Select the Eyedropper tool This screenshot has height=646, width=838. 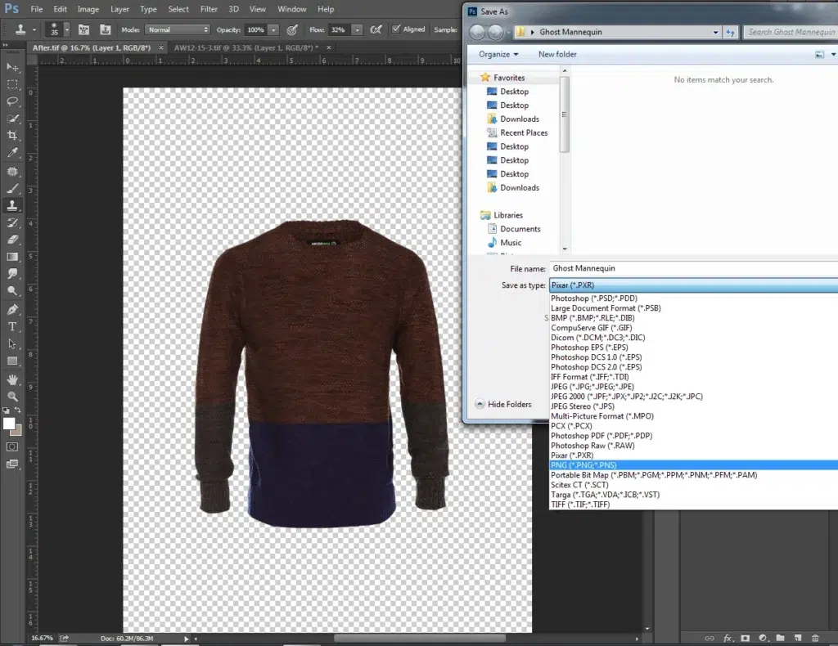coord(12,153)
